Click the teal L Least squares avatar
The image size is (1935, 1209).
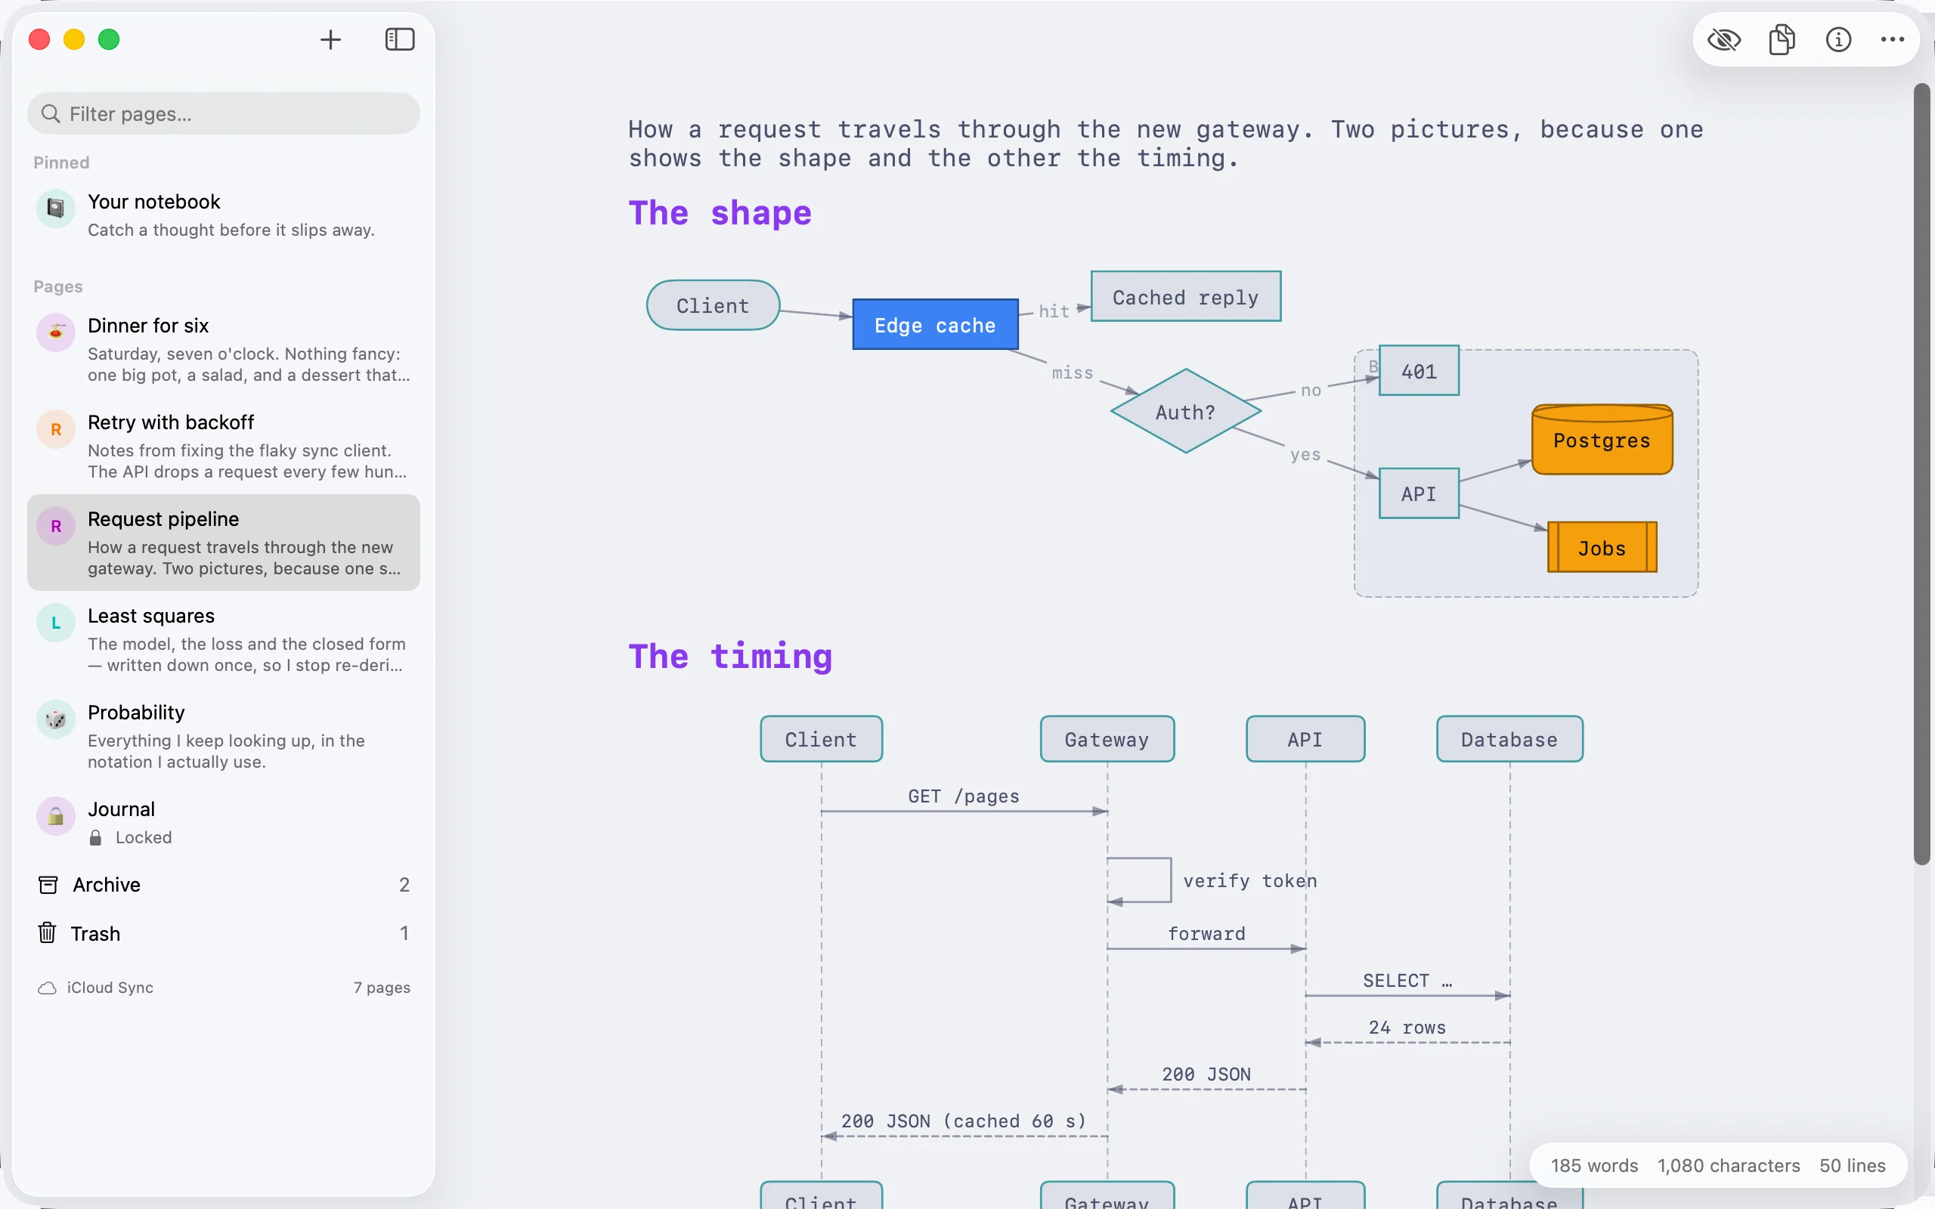[56, 623]
